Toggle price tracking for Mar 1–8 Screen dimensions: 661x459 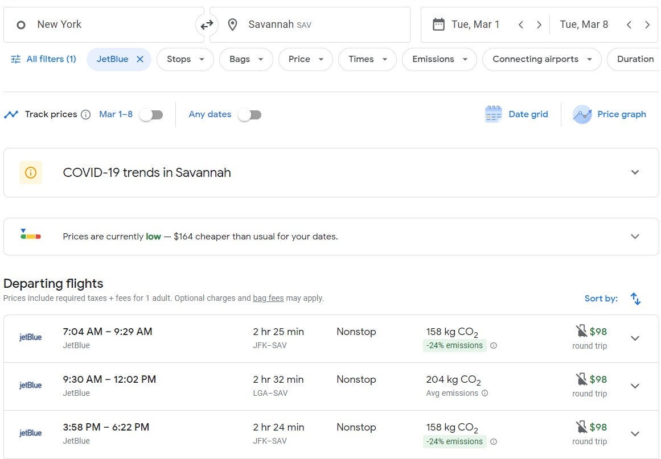151,114
